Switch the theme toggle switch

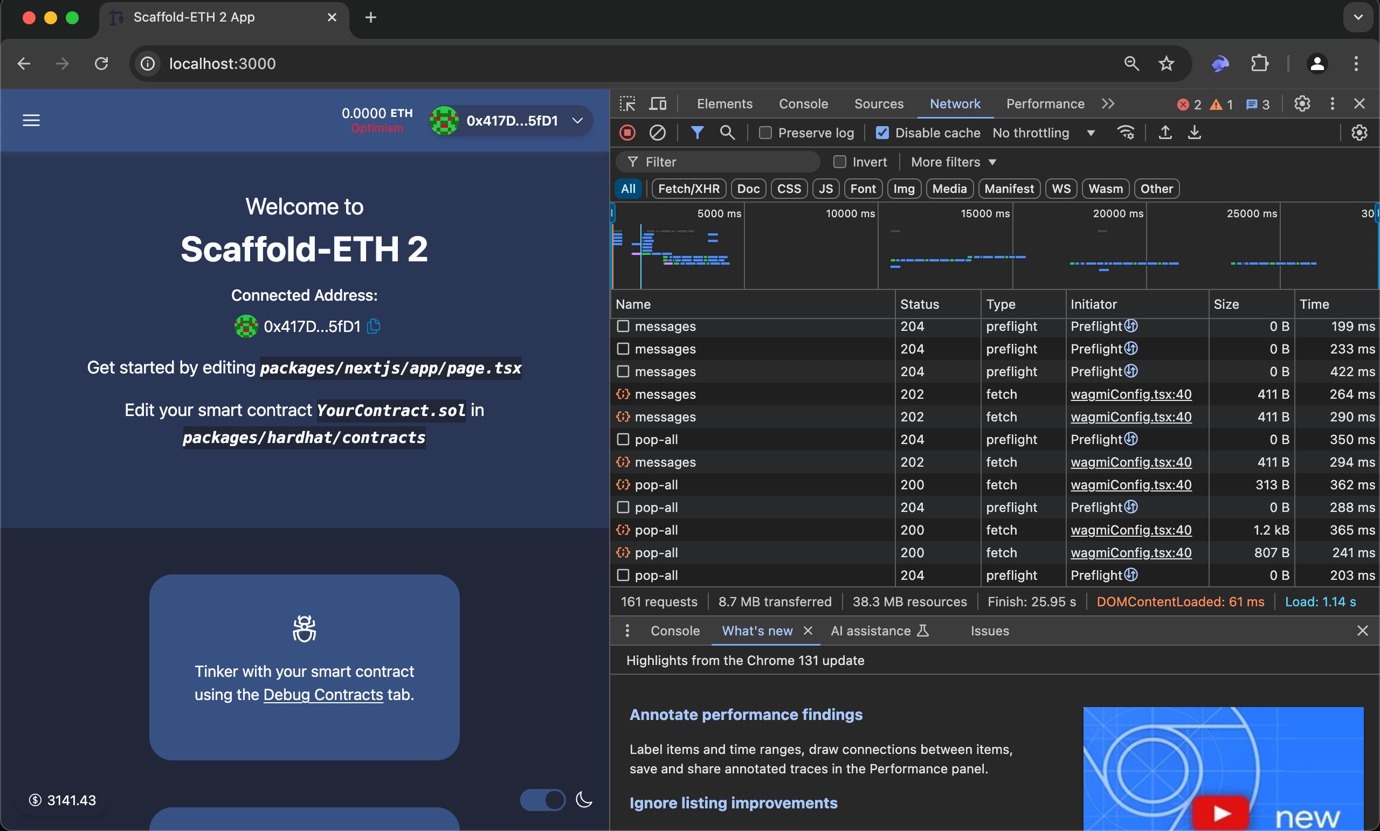(543, 800)
